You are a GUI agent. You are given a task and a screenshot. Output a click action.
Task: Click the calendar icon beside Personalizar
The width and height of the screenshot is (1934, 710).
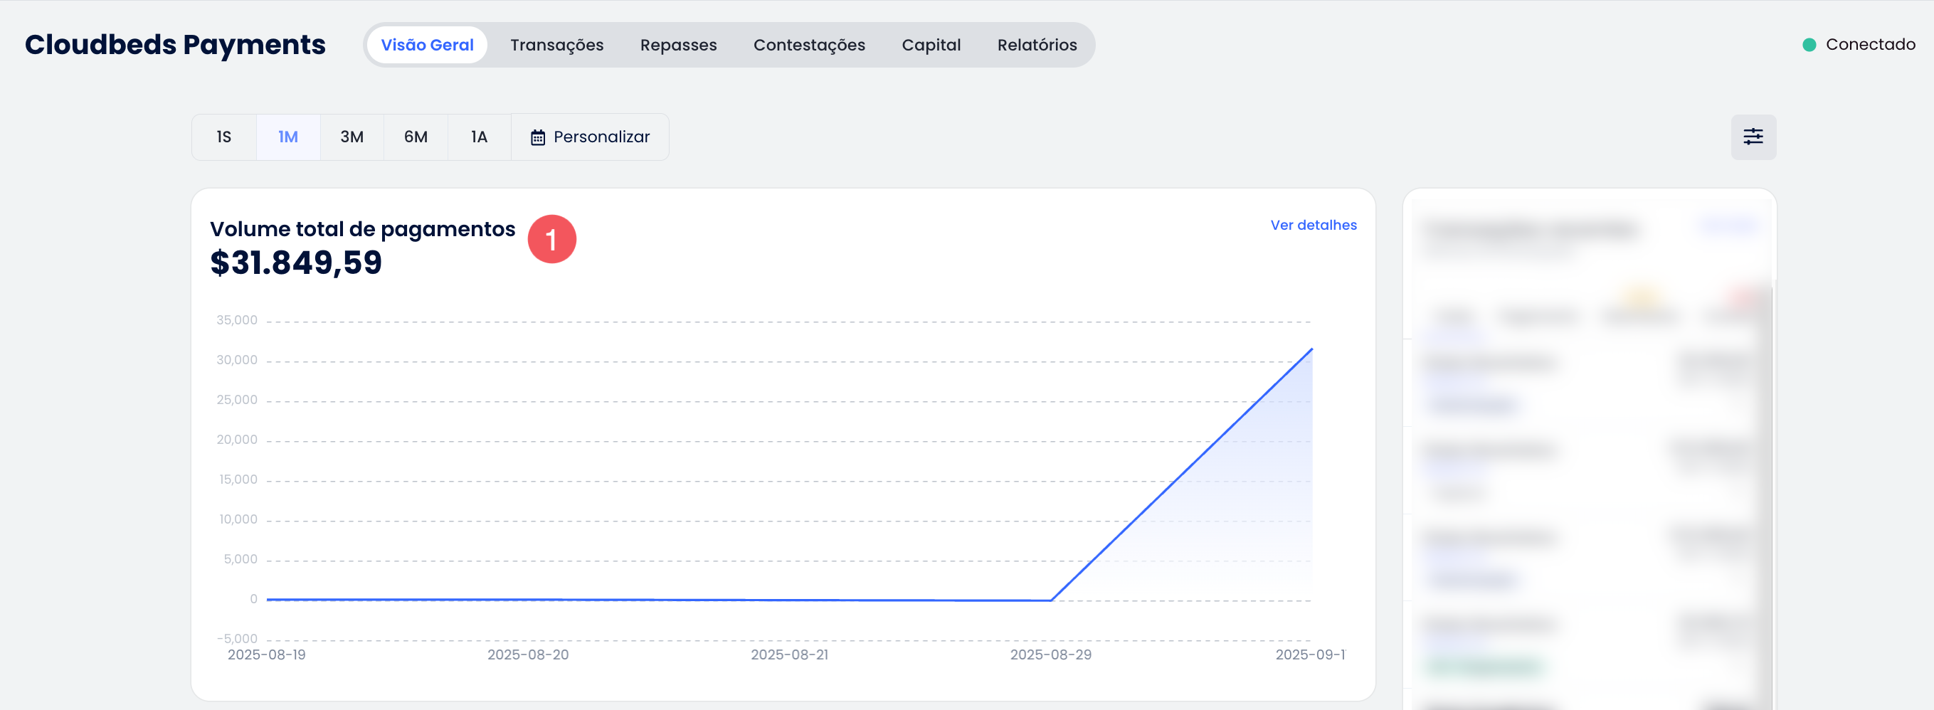tap(537, 137)
